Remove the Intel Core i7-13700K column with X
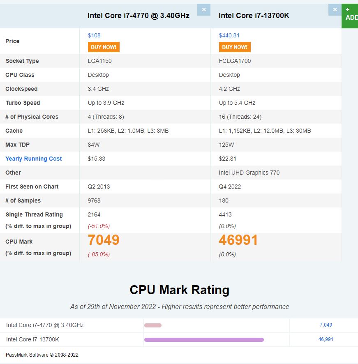The height and width of the screenshot is (364, 358). point(335,9)
